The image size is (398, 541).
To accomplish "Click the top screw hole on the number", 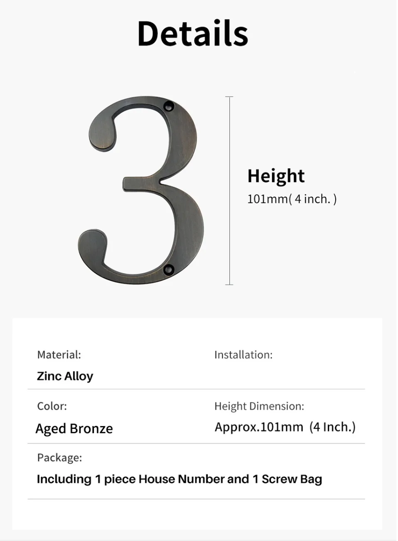I will [x=168, y=106].
